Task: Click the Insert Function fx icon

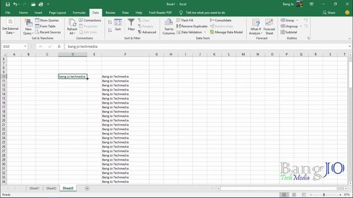Action: (x=59, y=46)
